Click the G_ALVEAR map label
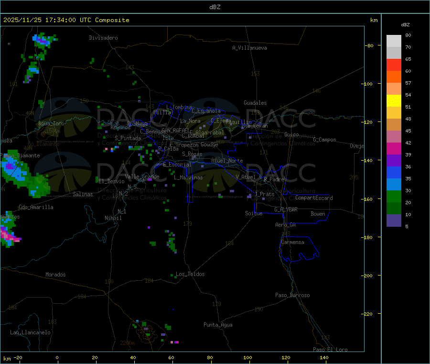 pyautogui.click(x=286, y=210)
